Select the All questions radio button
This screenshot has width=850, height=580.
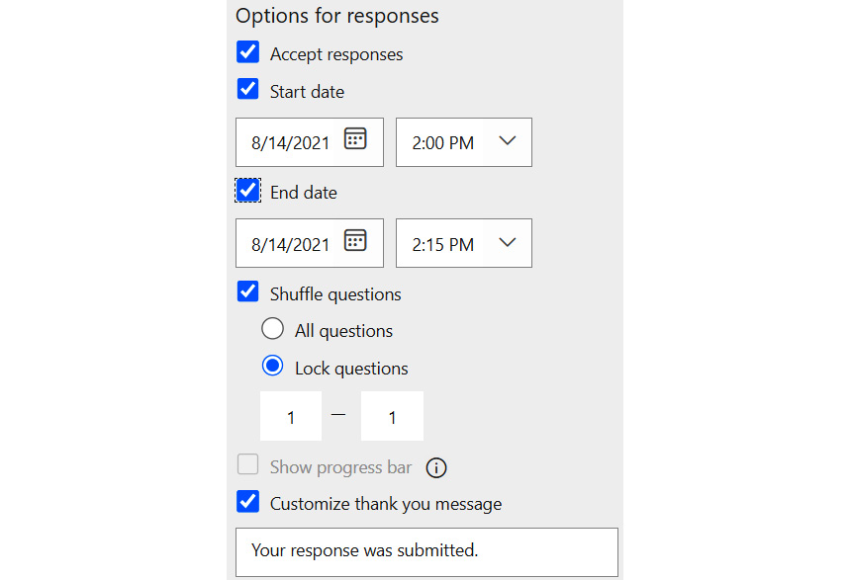(x=272, y=328)
